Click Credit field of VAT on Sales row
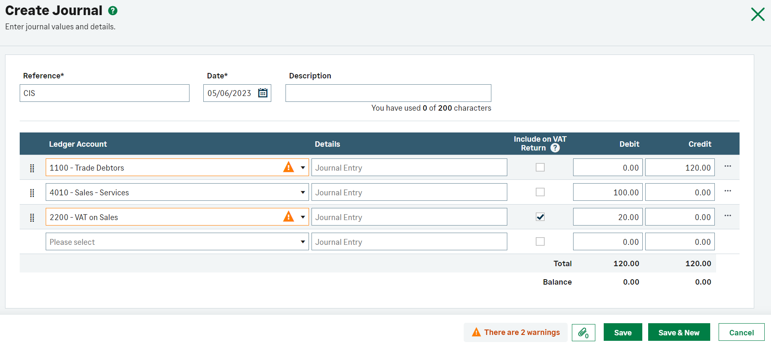771x345 pixels. (680, 217)
